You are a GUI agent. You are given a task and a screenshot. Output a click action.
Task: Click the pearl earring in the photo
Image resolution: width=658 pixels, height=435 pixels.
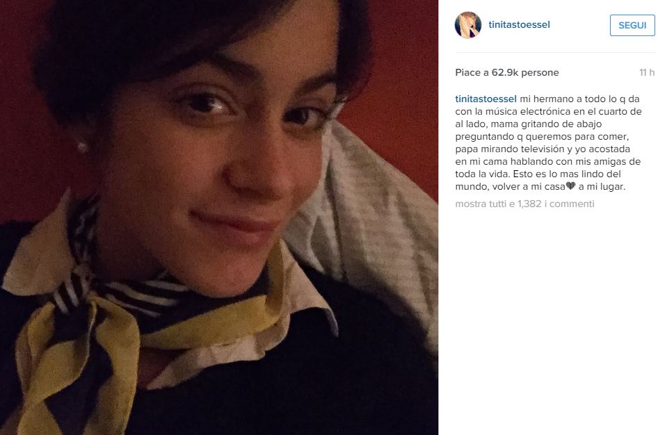(x=82, y=147)
